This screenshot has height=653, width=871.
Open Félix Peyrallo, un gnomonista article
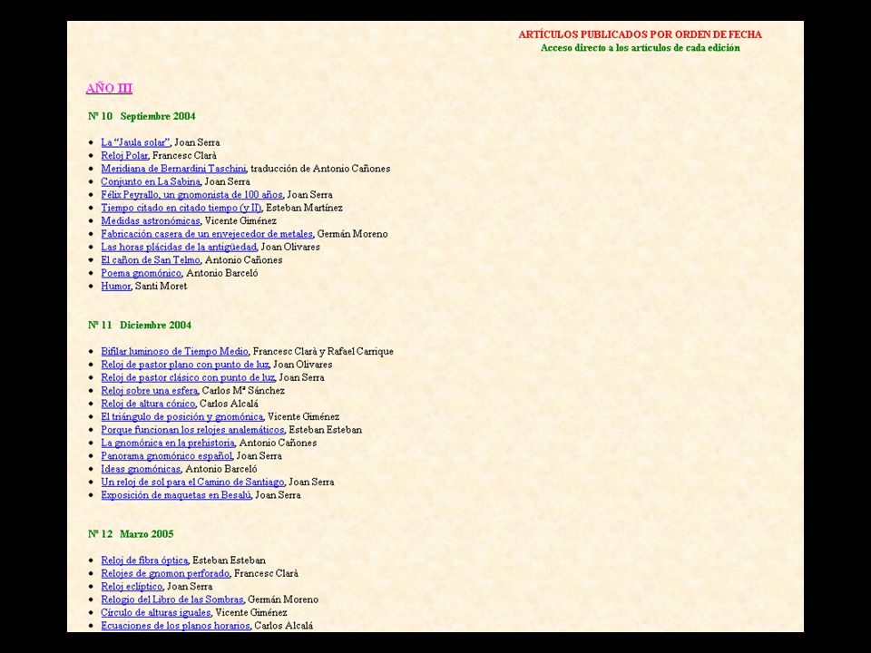(191, 194)
